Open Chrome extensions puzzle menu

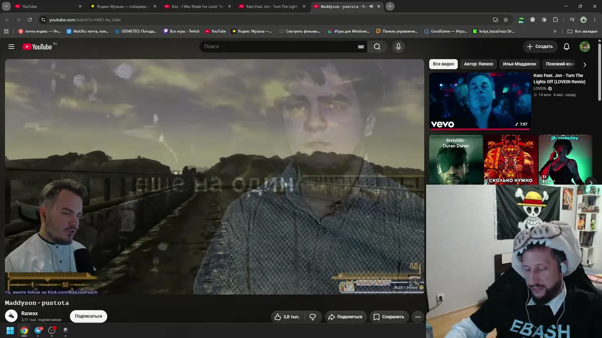click(555, 20)
